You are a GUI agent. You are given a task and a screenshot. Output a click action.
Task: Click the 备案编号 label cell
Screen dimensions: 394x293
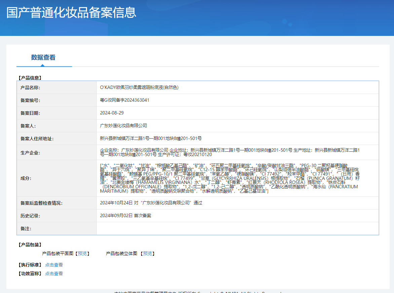click(57, 100)
